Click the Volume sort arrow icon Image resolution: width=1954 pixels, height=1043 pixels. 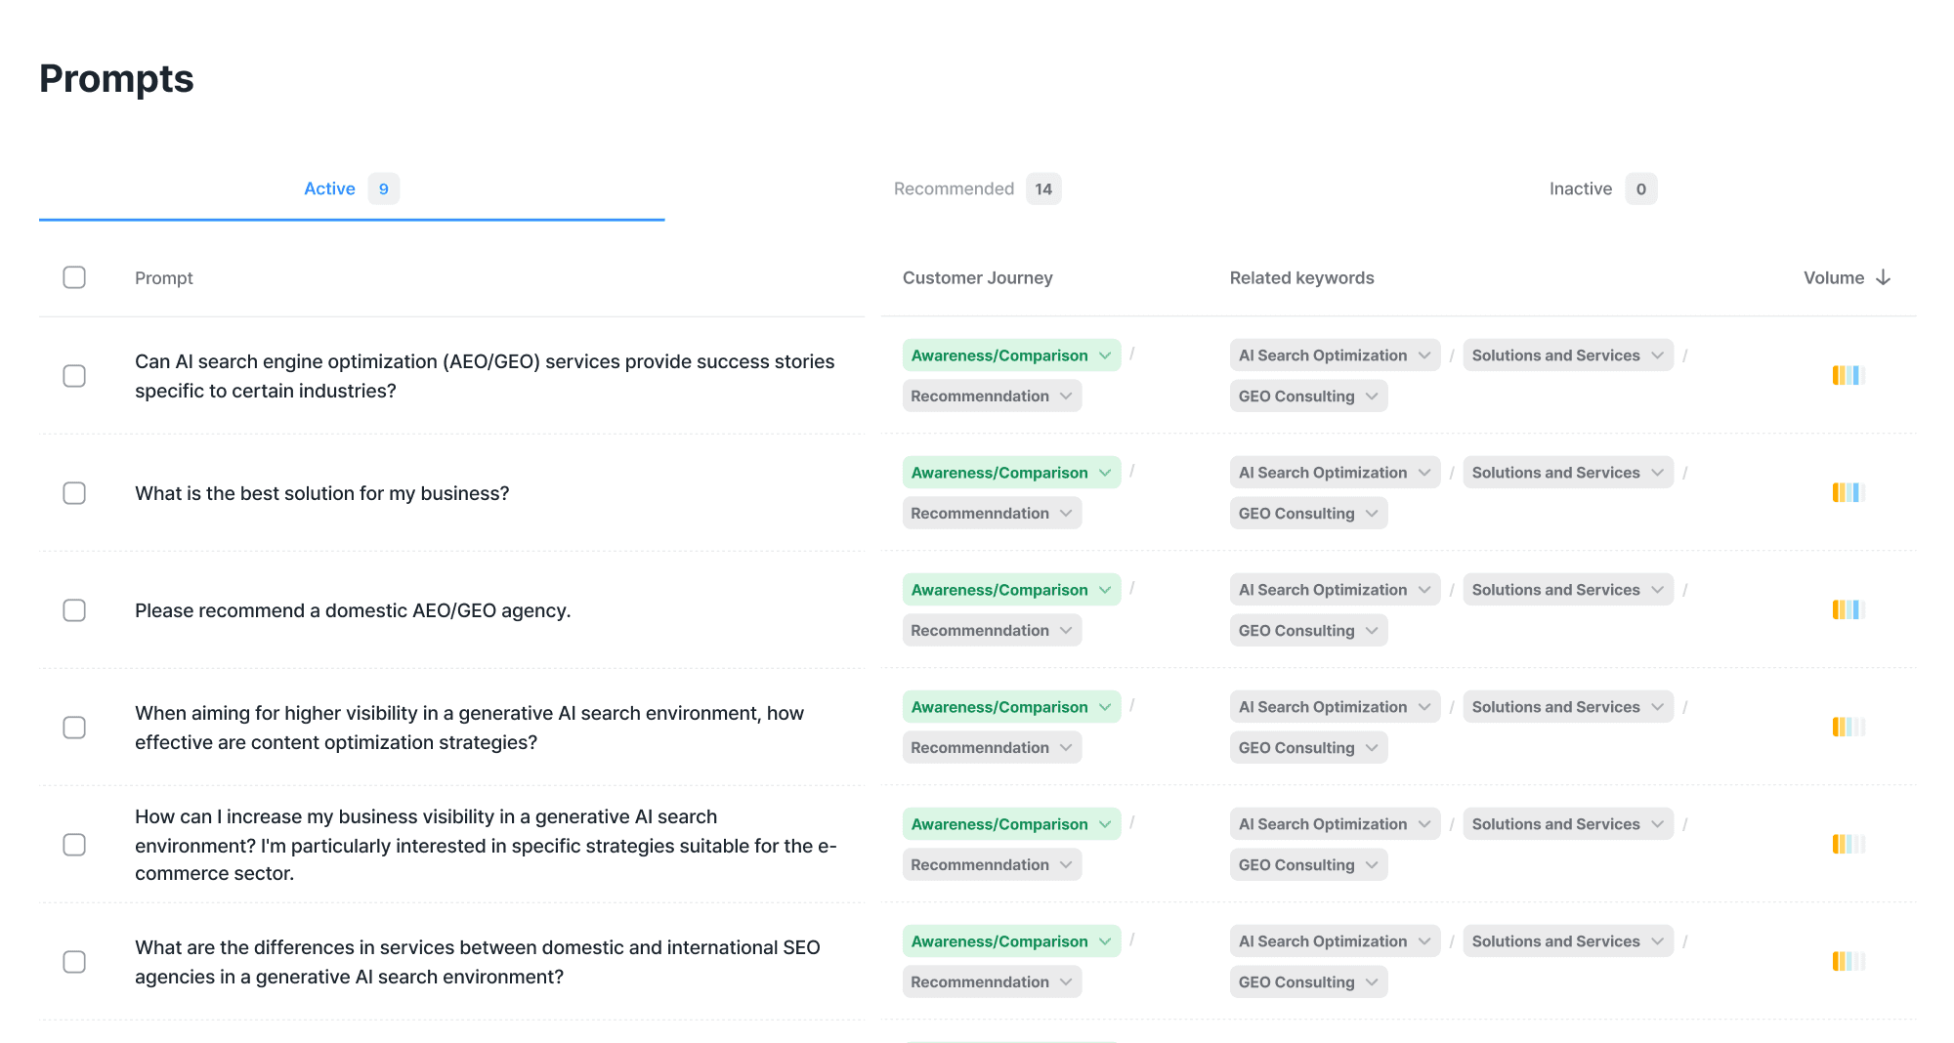(x=1884, y=277)
